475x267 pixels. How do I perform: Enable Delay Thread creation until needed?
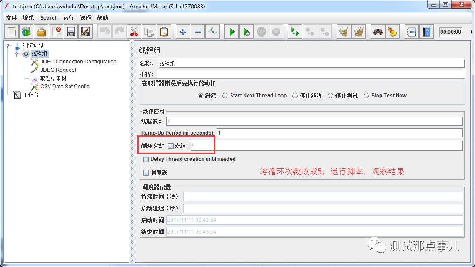pos(146,159)
